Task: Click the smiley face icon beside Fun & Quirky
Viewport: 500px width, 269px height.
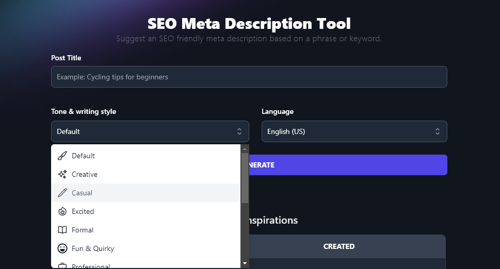Action: point(62,248)
